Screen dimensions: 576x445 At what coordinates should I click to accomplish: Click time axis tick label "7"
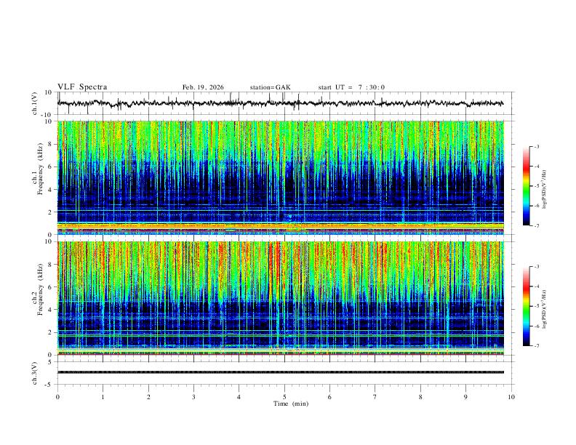(x=375, y=397)
